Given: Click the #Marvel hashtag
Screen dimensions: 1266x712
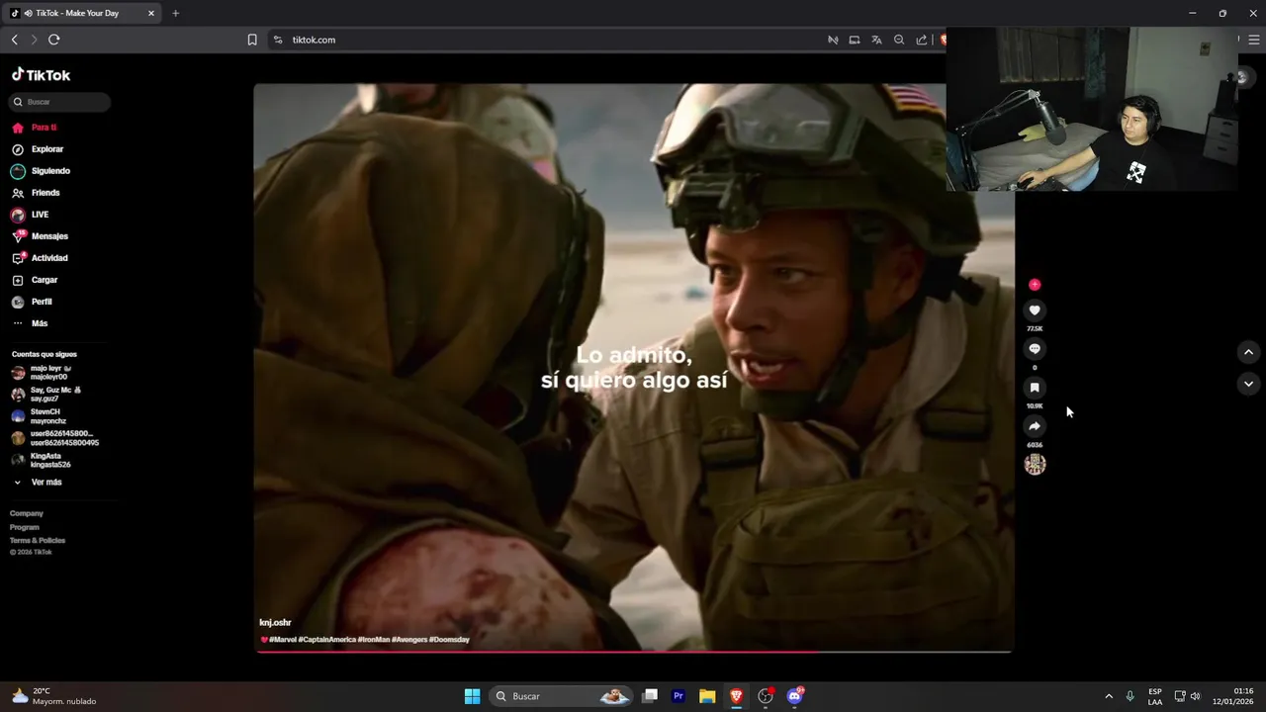Looking at the screenshot, I should tap(282, 640).
